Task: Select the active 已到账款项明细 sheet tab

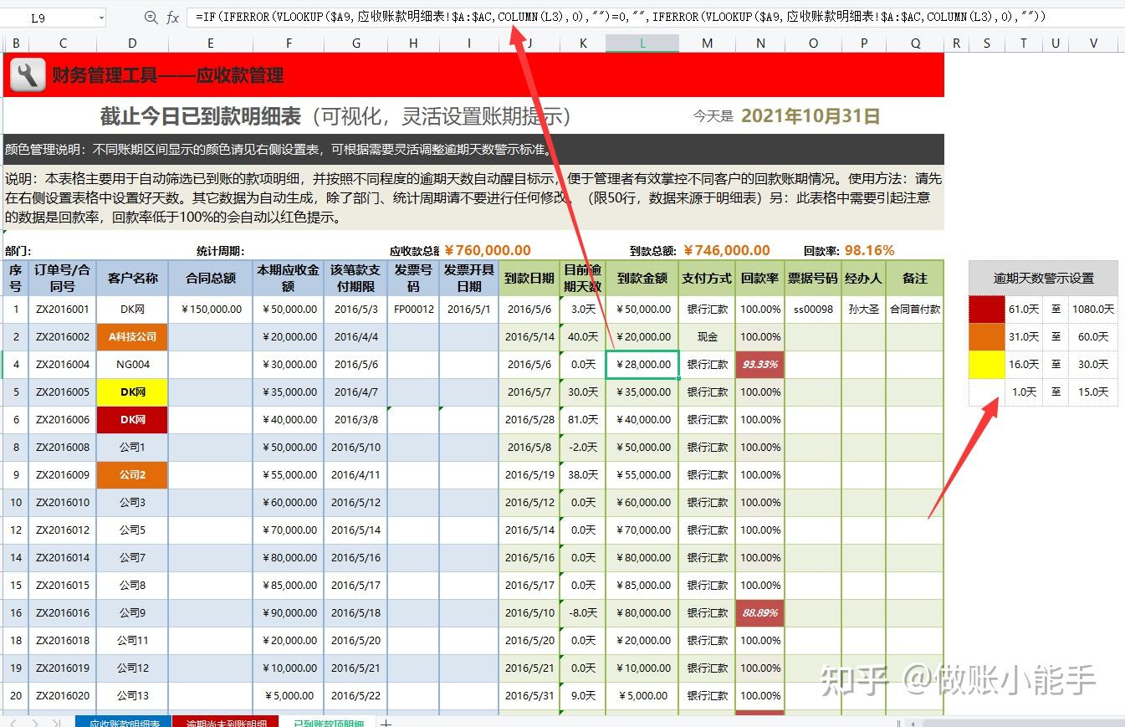Action: pyautogui.click(x=329, y=722)
